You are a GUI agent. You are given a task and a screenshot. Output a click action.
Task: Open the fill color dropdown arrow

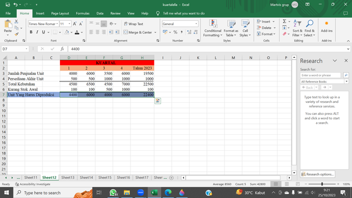coord(71,32)
